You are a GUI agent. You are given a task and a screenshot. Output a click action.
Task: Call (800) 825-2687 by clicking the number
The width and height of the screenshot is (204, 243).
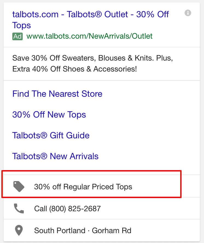coord(67,208)
